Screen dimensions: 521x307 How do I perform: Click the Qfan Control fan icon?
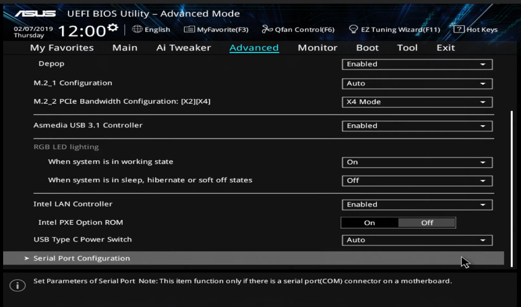click(267, 29)
